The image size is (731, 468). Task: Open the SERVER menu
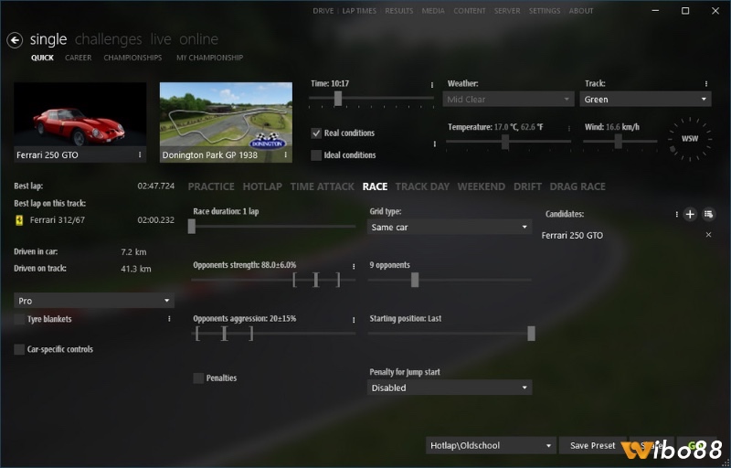click(x=507, y=11)
